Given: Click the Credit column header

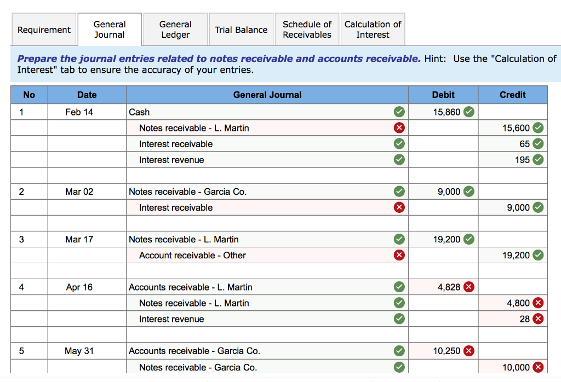Looking at the screenshot, I should (x=513, y=95).
